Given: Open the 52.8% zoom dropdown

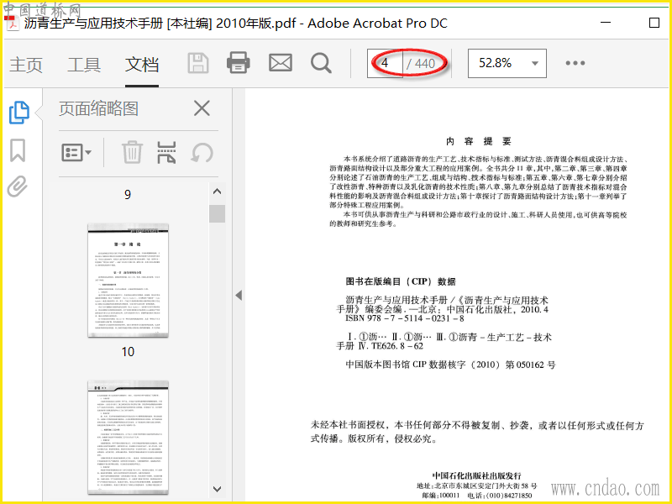Looking at the screenshot, I should (507, 64).
